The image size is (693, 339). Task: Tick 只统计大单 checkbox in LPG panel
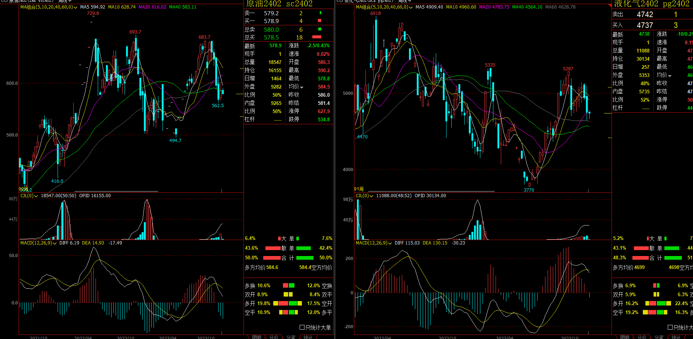[670, 327]
